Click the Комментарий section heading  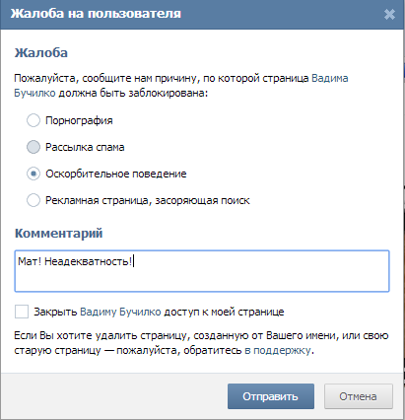pos(59,233)
